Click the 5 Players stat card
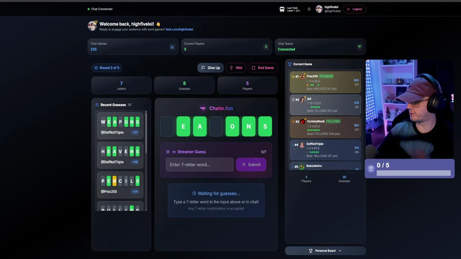The image size is (461, 259). [247, 85]
